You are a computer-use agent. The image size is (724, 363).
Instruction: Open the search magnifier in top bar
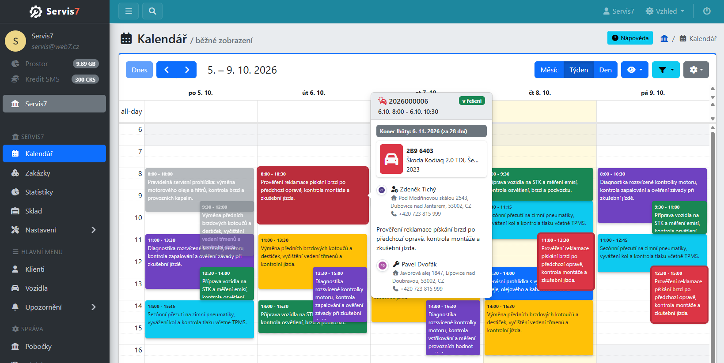152,11
